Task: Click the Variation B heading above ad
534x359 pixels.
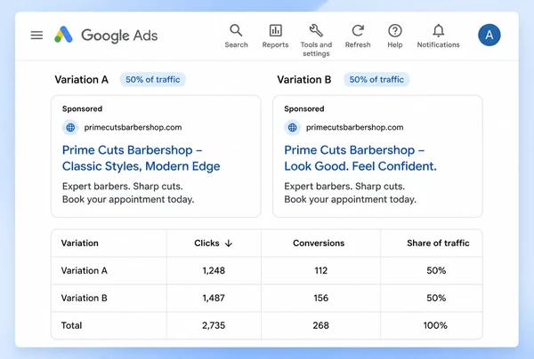Action: pos(304,80)
